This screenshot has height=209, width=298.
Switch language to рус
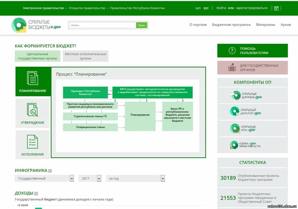tap(206, 8)
